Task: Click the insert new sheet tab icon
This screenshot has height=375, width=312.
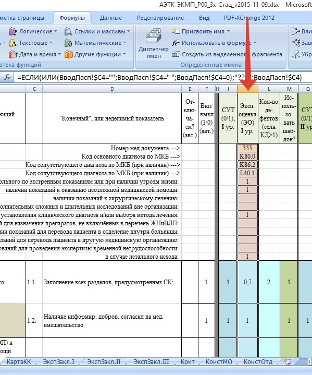Action: 288,361
